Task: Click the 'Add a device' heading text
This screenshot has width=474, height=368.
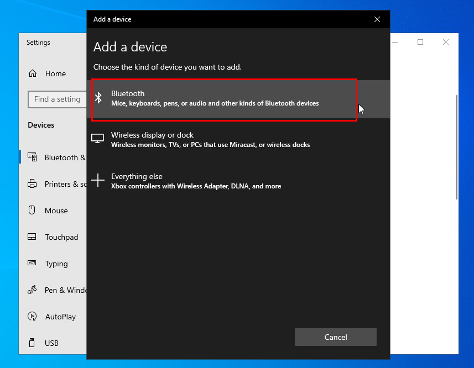Action: [130, 47]
